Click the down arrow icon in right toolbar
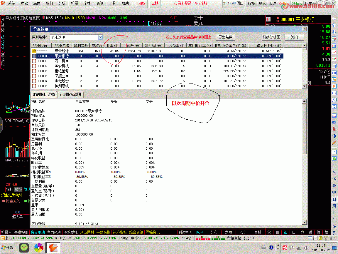 (x=334, y=32)
